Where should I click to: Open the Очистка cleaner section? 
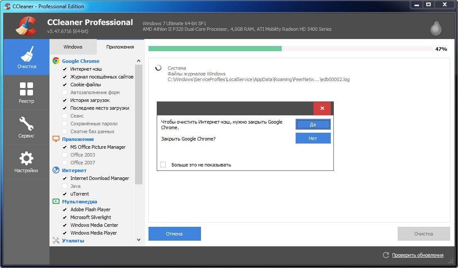[x=26, y=57]
